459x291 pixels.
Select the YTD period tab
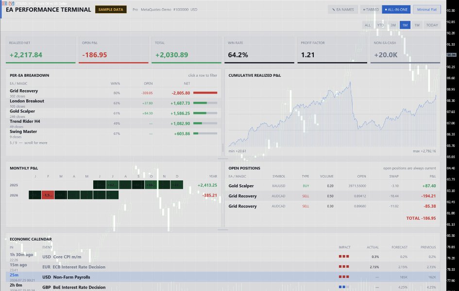(x=380, y=25)
